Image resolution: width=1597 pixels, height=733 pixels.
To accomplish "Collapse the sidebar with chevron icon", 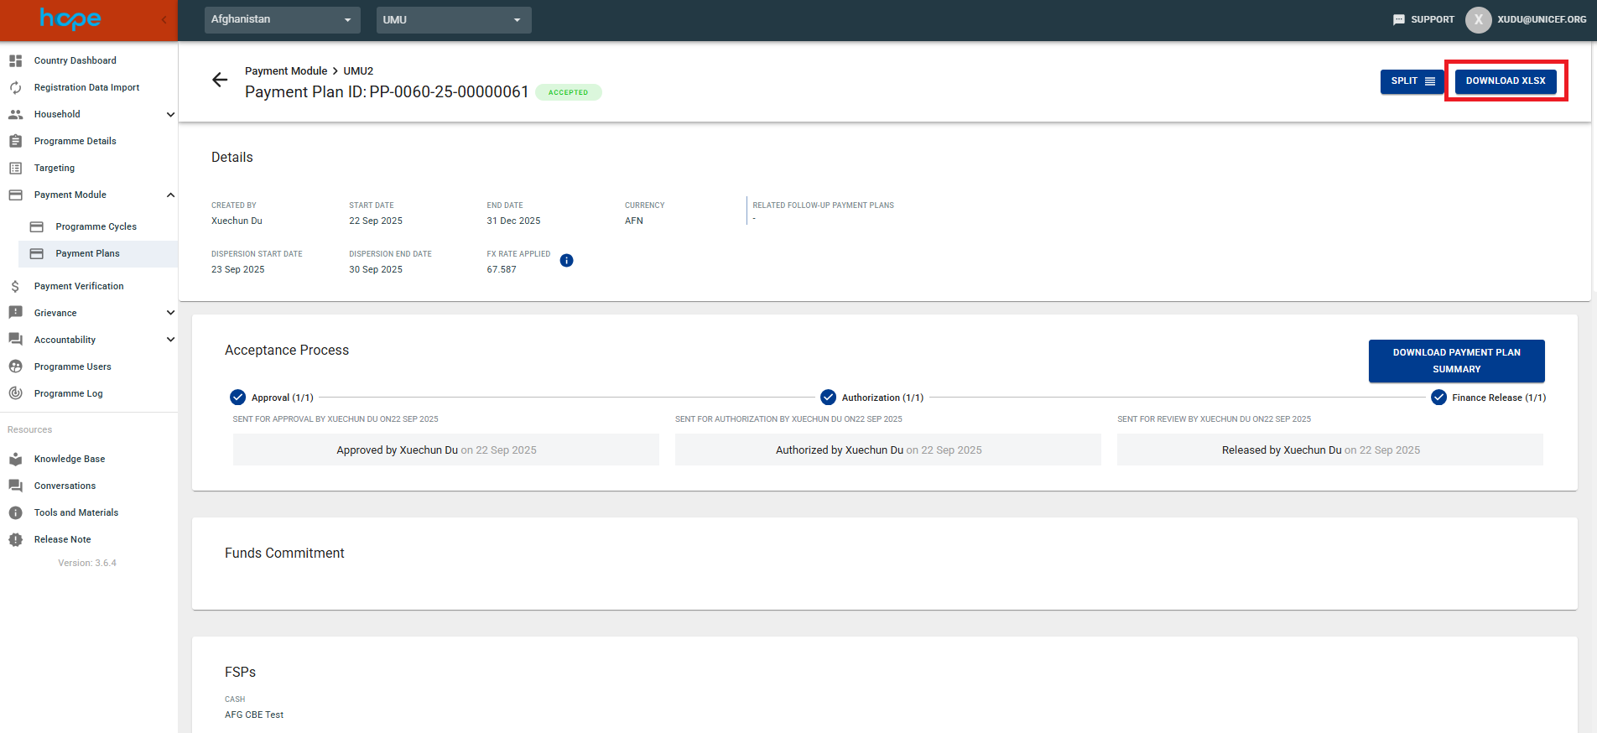I will pyautogui.click(x=164, y=19).
